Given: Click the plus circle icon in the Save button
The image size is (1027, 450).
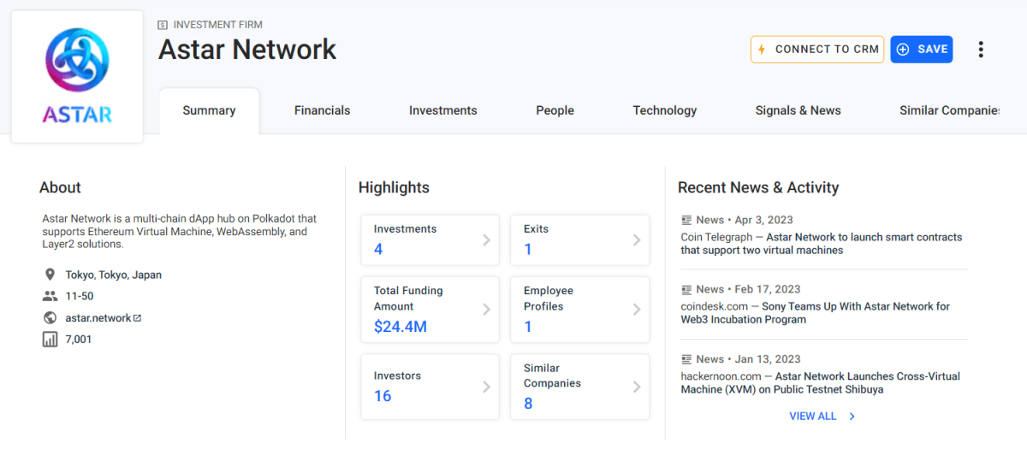Looking at the screenshot, I should click(903, 50).
